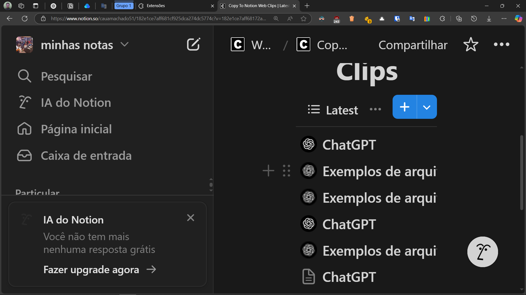Open the Collections icon in toolbar

tap(459, 19)
